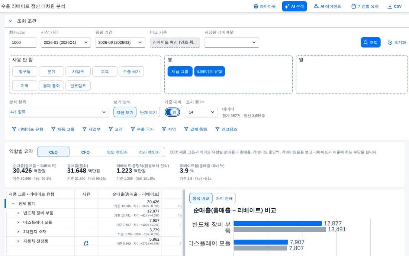Toggle the 기준 대비 switch
The width and height of the screenshot is (409, 256).
(x=173, y=112)
